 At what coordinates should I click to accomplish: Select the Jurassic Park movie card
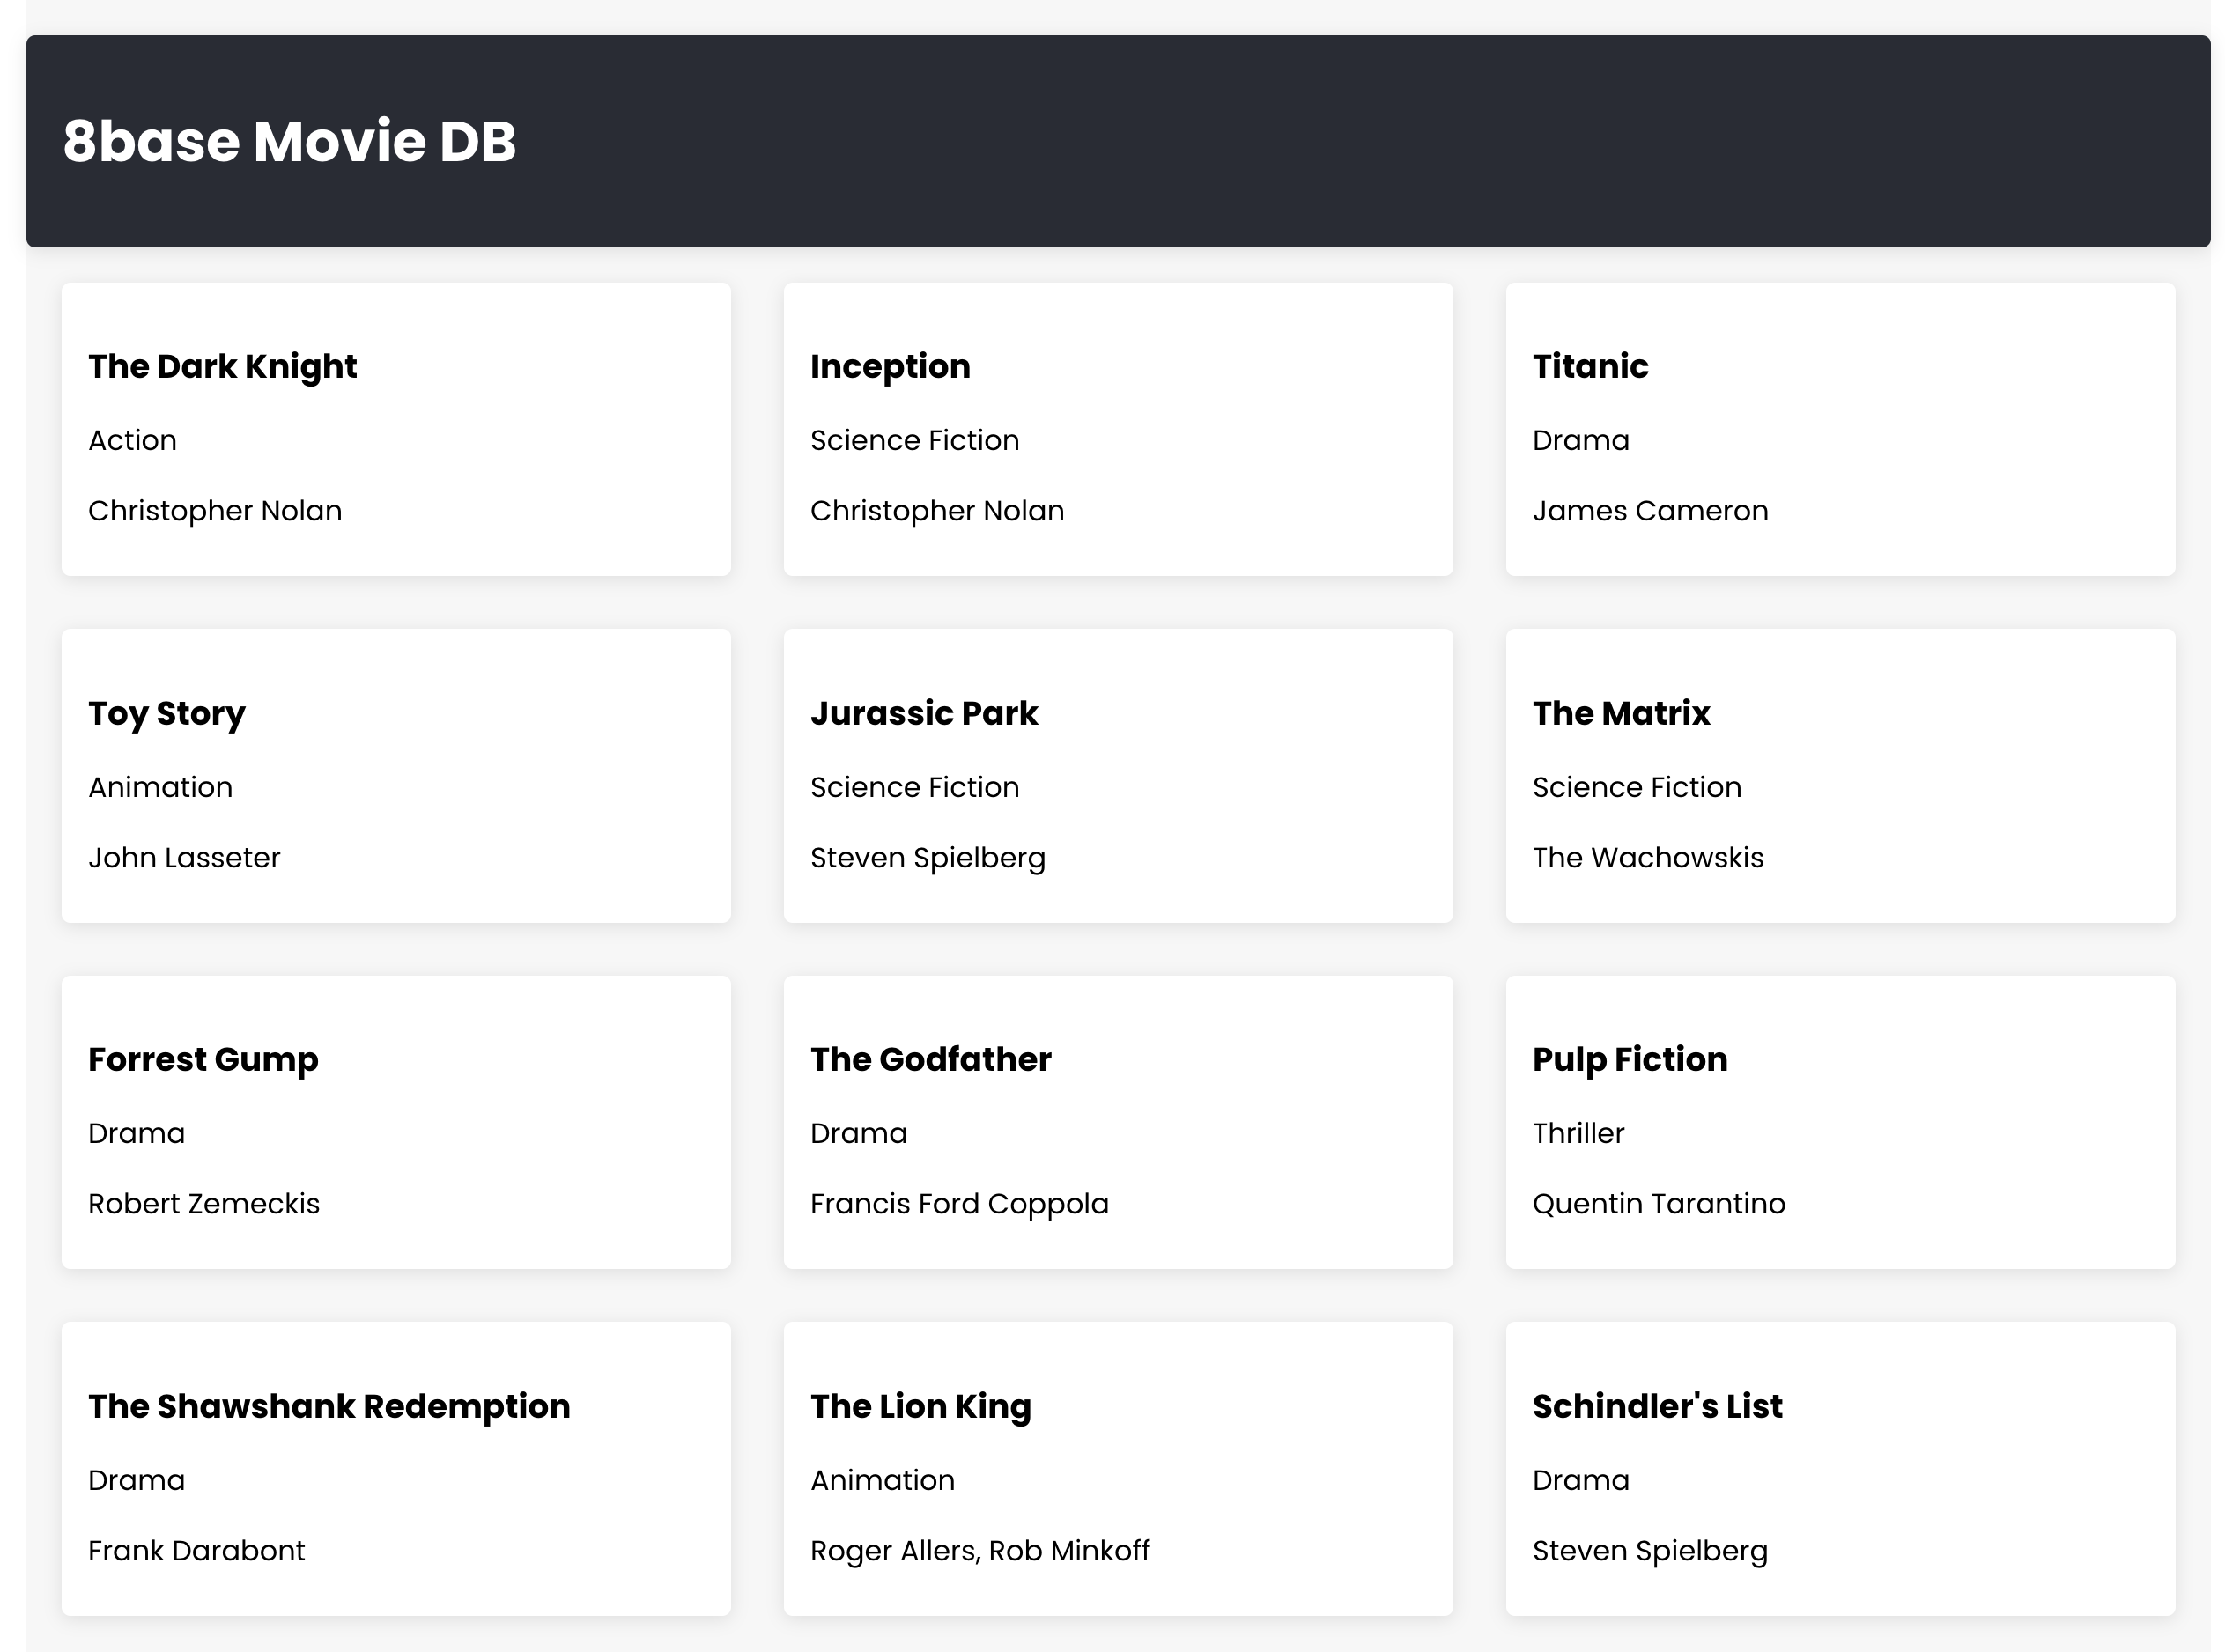tap(1117, 775)
